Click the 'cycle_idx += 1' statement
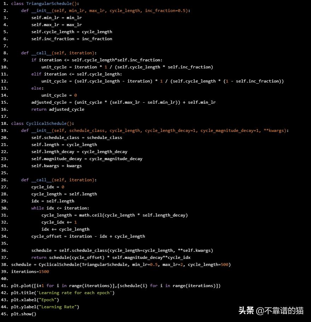 click(x=59, y=222)
